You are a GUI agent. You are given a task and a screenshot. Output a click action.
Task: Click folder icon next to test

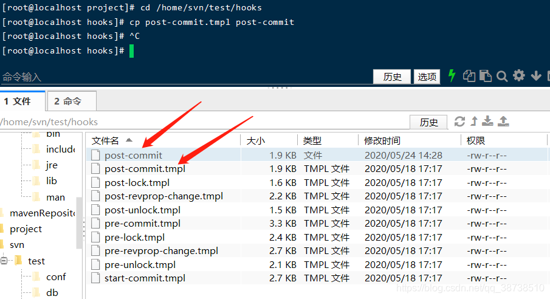(18, 261)
